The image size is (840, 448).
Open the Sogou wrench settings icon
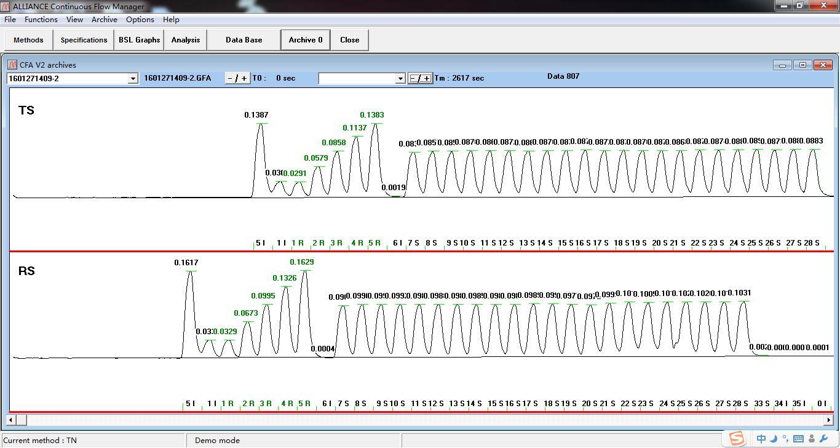[824, 439]
